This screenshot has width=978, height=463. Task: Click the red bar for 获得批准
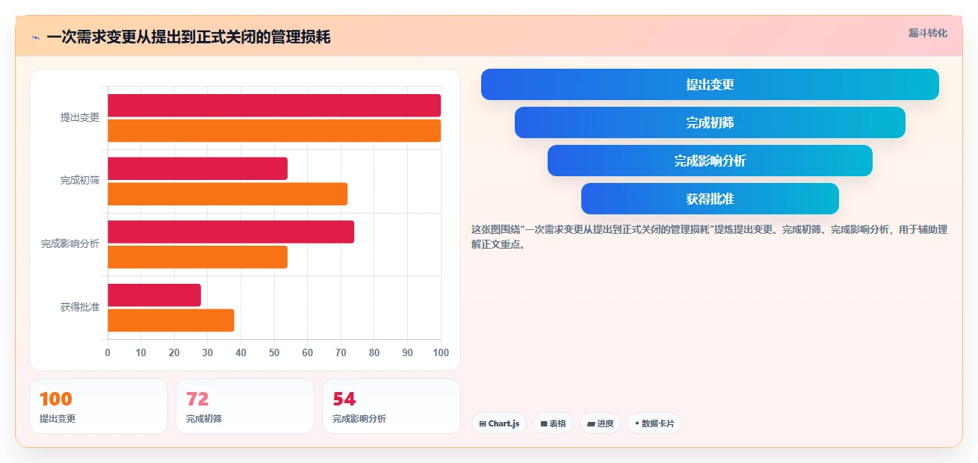click(x=154, y=295)
